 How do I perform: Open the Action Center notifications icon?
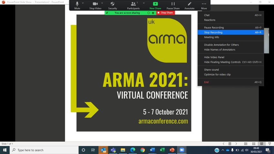point(268,150)
